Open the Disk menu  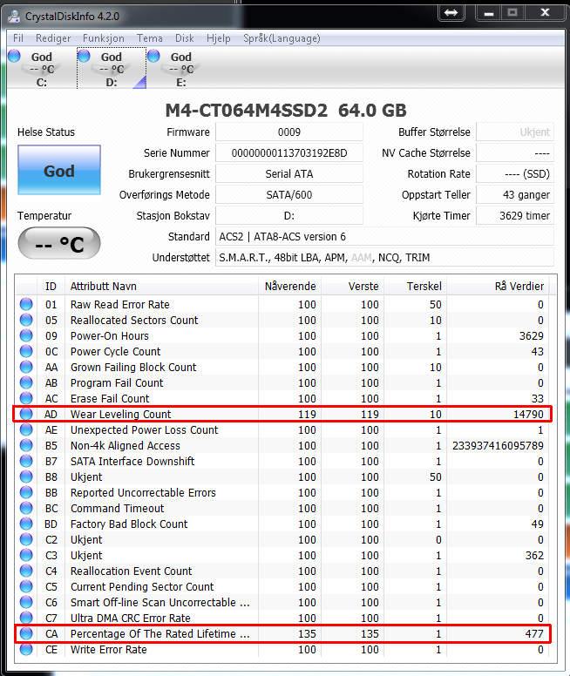[x=185, y=38]
